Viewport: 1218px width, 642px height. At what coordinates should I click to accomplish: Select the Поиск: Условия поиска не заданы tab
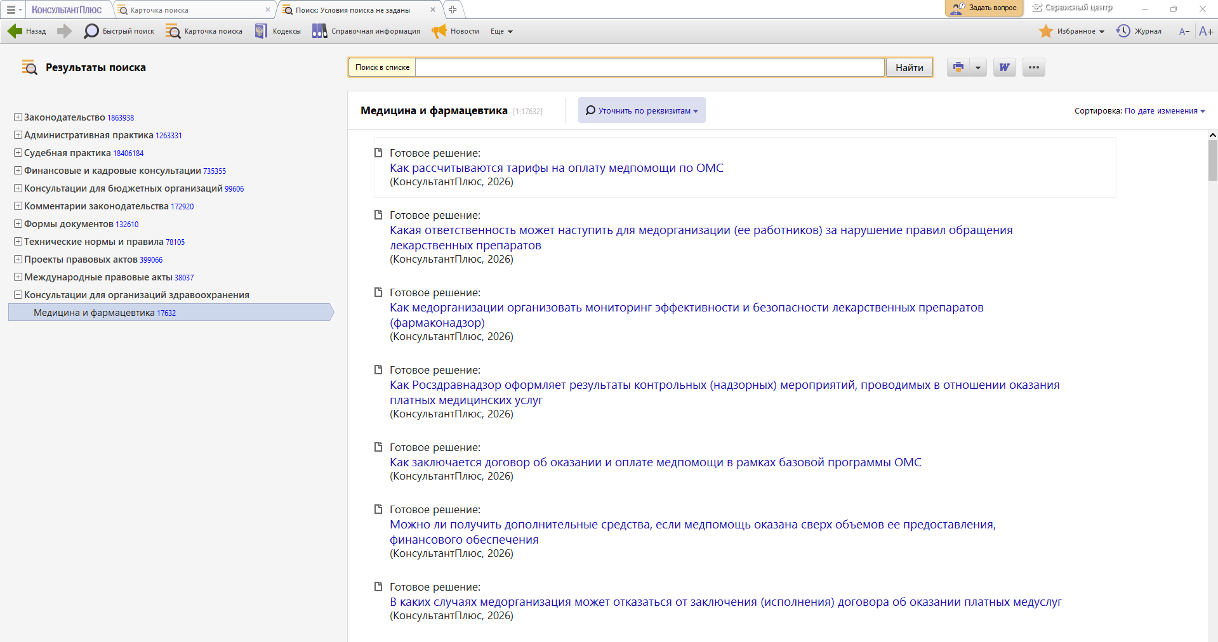[353, 10]
